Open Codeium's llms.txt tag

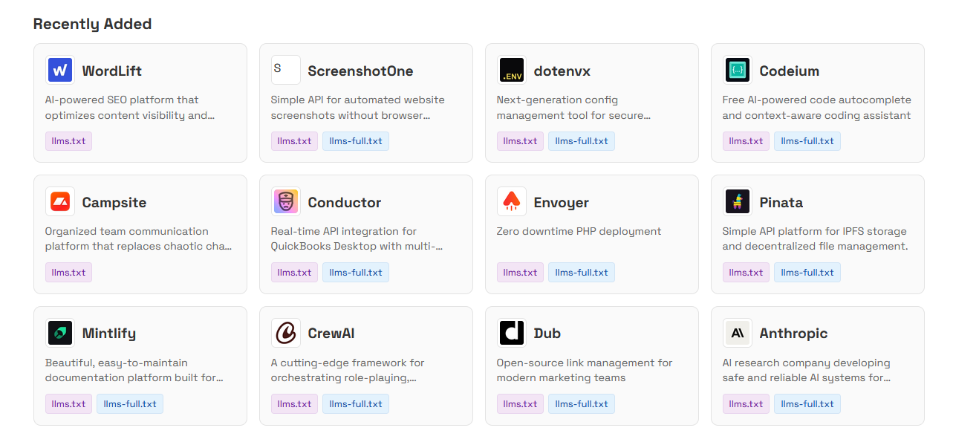746,141
